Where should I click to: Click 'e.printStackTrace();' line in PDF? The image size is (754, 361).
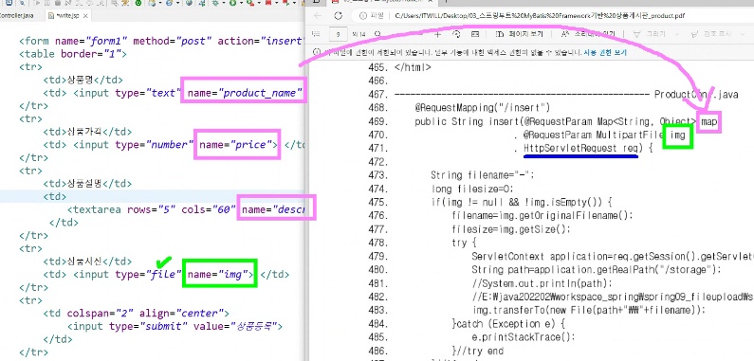click(x=524, y=337)
